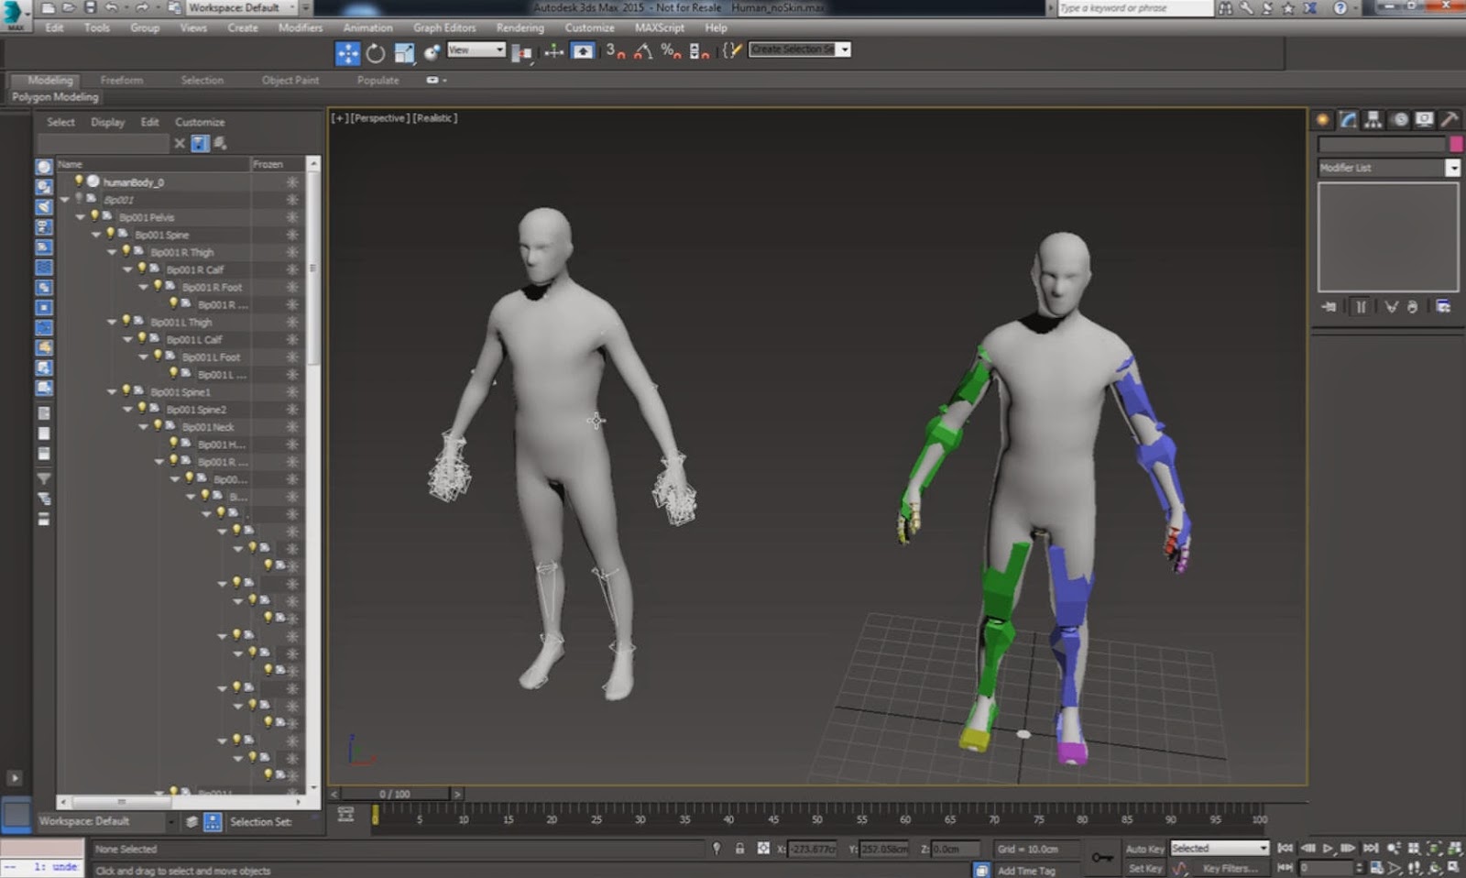Click the Display Cameras filter icon
Screen dimensions: 1466x878
point(43,227)
